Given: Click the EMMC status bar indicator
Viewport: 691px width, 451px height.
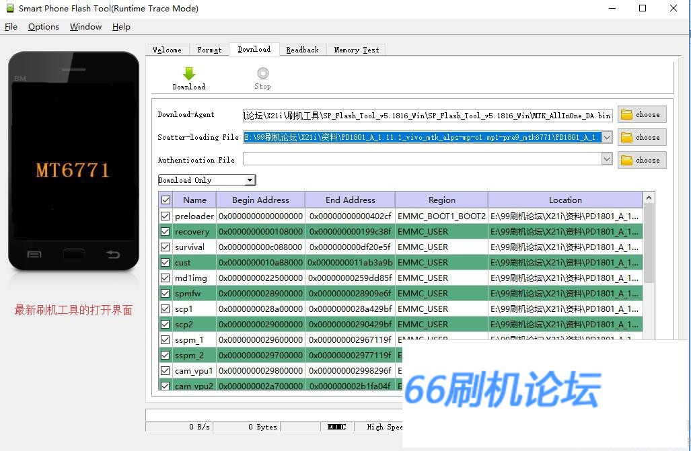Looking at the screenshot, I should coord(336,427).
